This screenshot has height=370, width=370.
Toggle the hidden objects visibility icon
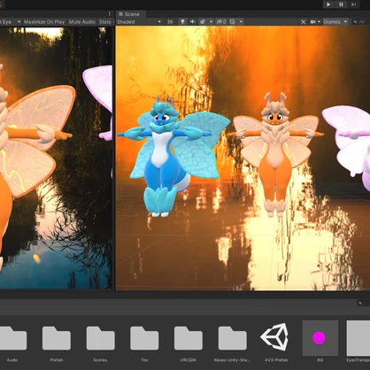pyautogui.click(x=221, y=22)
